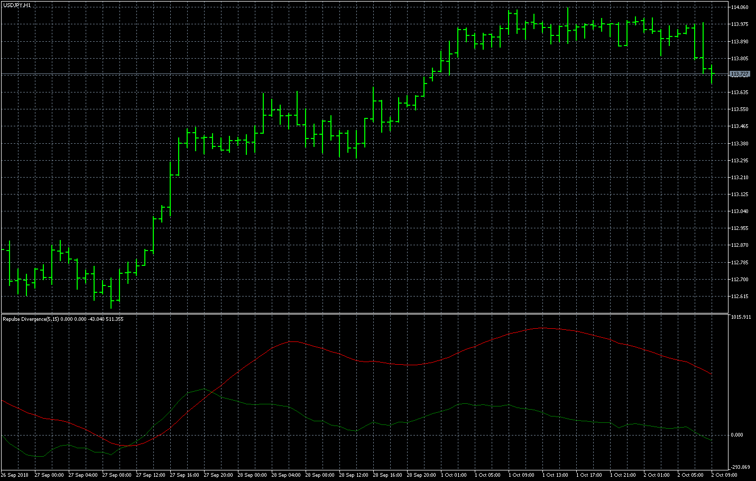Viewport: 756px width, 481px height.
Task: Click the USDJPY,H1 chart symbol label
Action: tap(17, 5)
